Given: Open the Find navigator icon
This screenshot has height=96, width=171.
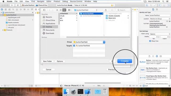Looking at the screenshot, I should pyautogui.click(x=13, y=10).
